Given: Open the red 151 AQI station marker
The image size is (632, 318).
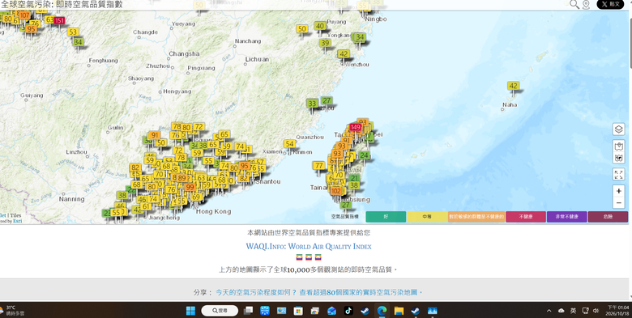Looking at the screenshot, I should click(x=59, y=20).
